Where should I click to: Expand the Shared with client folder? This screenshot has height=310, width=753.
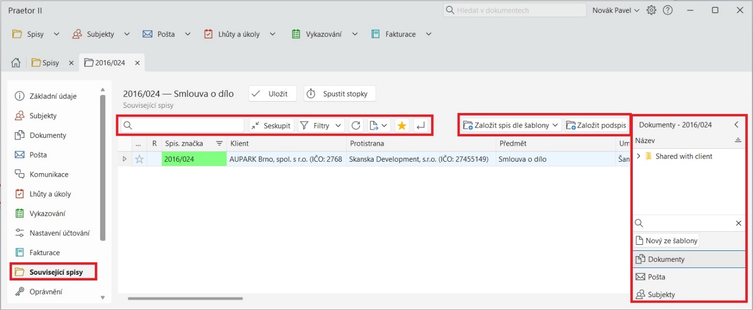tap(638, 156)
